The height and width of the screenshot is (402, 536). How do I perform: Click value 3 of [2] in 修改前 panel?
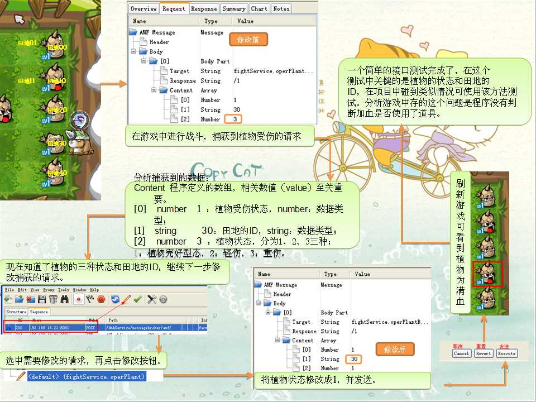click(x=235, y=119)
